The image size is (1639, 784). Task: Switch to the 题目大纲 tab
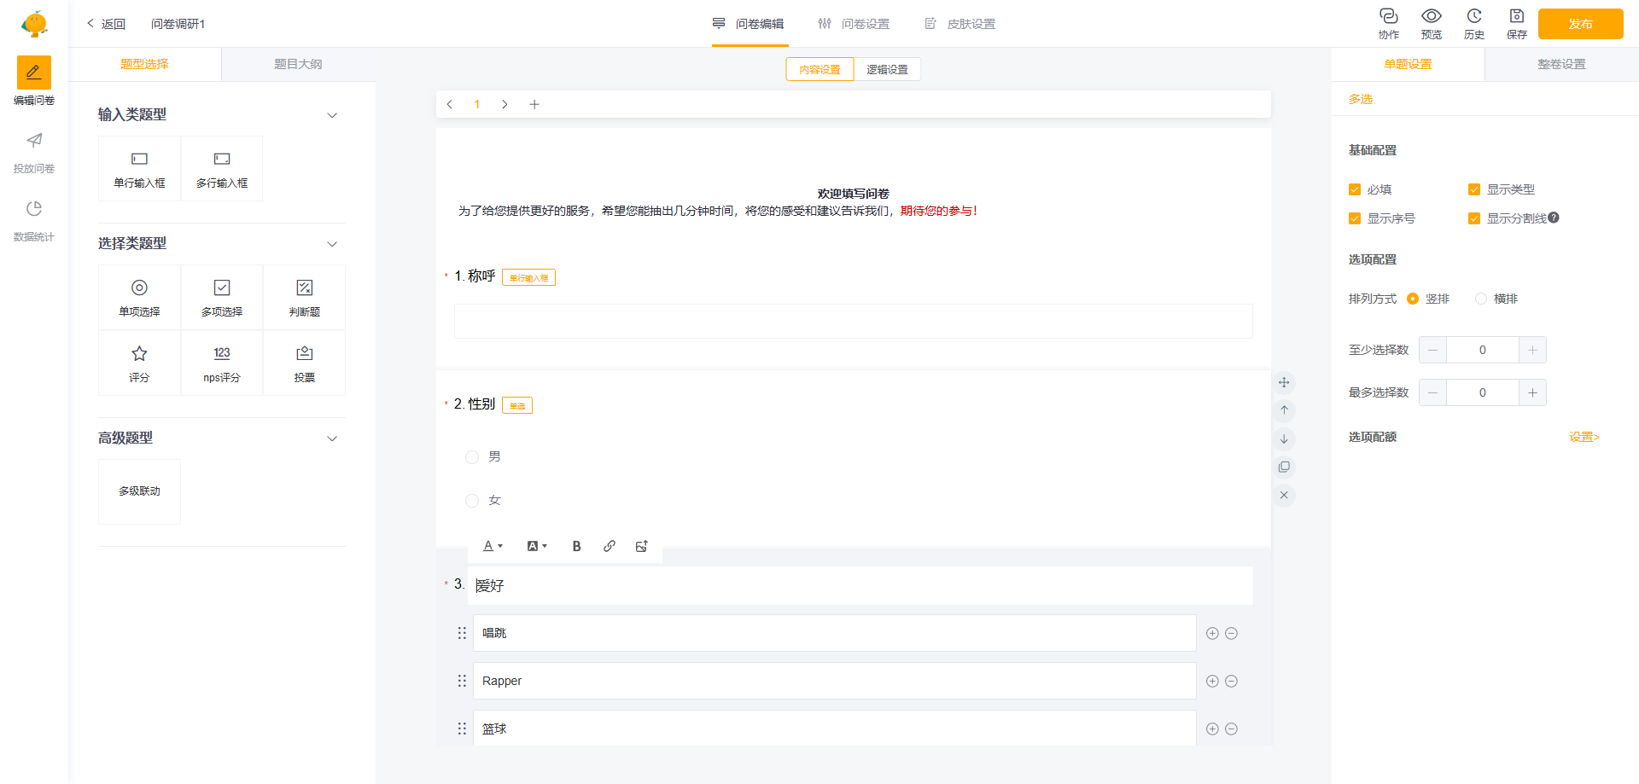coord(298,64)
